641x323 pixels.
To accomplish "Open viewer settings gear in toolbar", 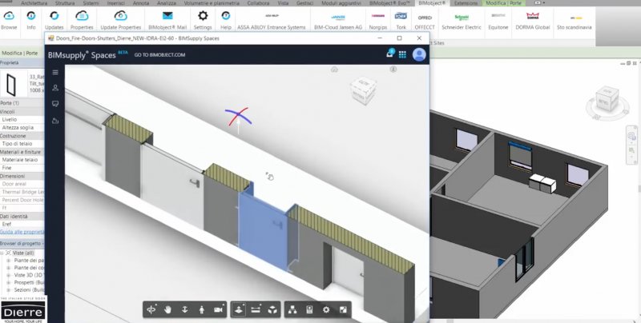I will [x=326, y=310].
